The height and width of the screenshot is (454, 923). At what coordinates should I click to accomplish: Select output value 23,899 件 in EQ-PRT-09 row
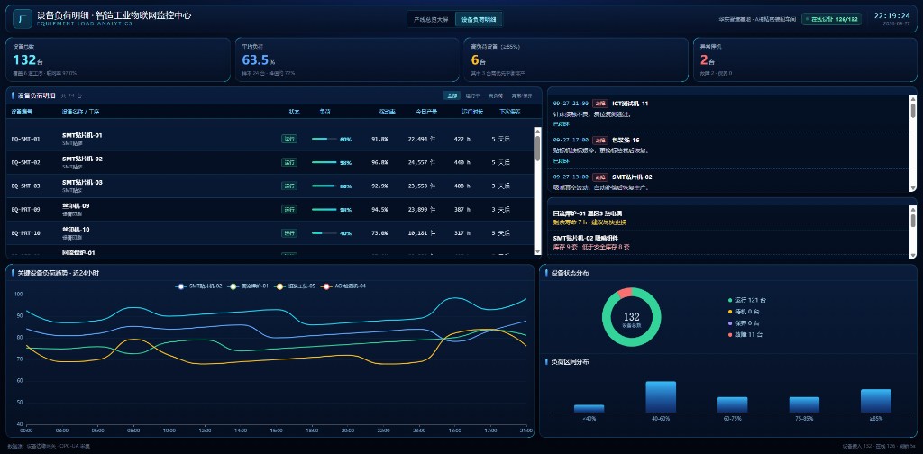pos(422,209)
